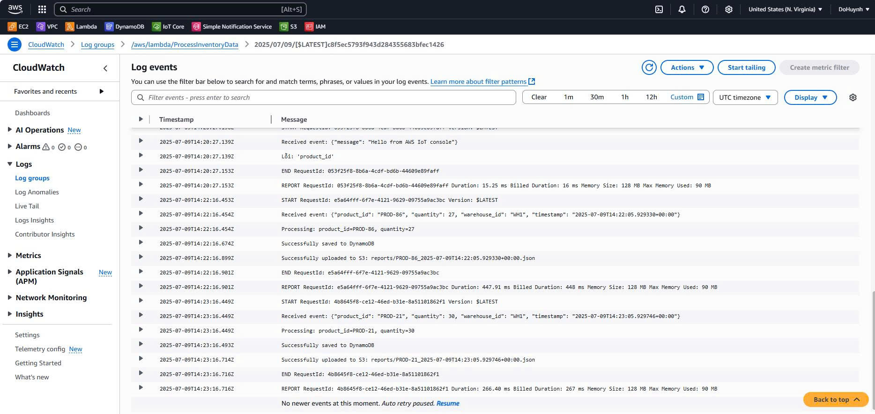
Task: Go to Live Tail page
Action: 27,206
